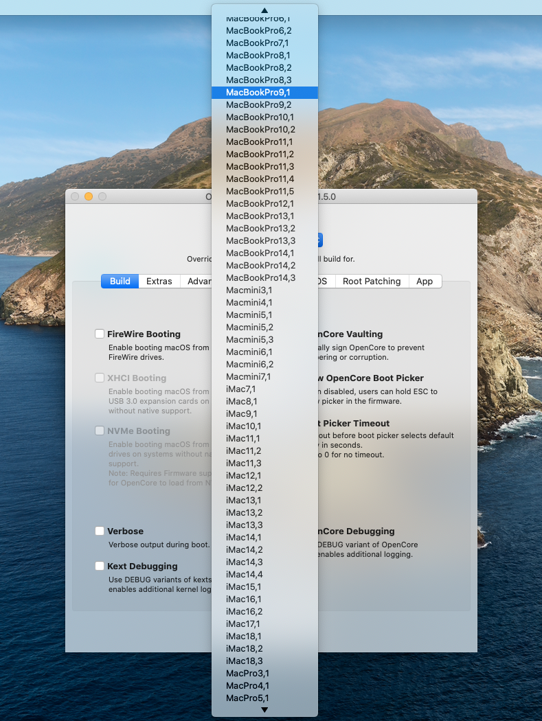The height and width of the screenshot is (721, 542).
Task: Choose iMac15,1 model
Action: [264, 586]
